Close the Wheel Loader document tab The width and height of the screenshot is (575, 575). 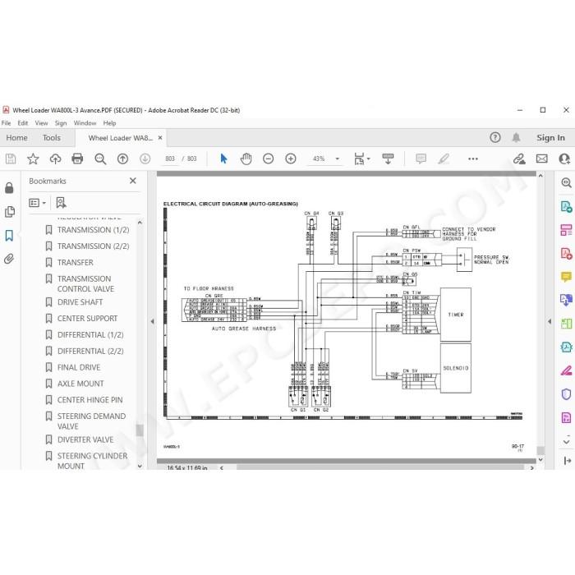(160, 138)
